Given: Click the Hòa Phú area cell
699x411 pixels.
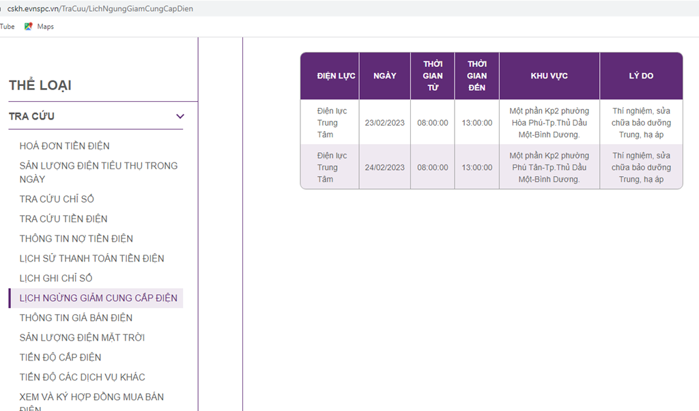Looking at the screenshot, I should (550, 123).
